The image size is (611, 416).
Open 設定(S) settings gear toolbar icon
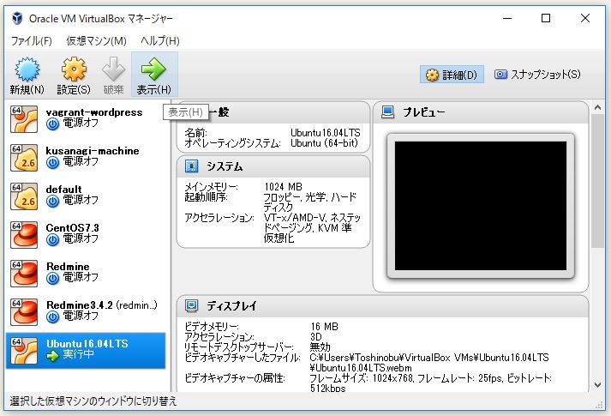tap(74, 69)
